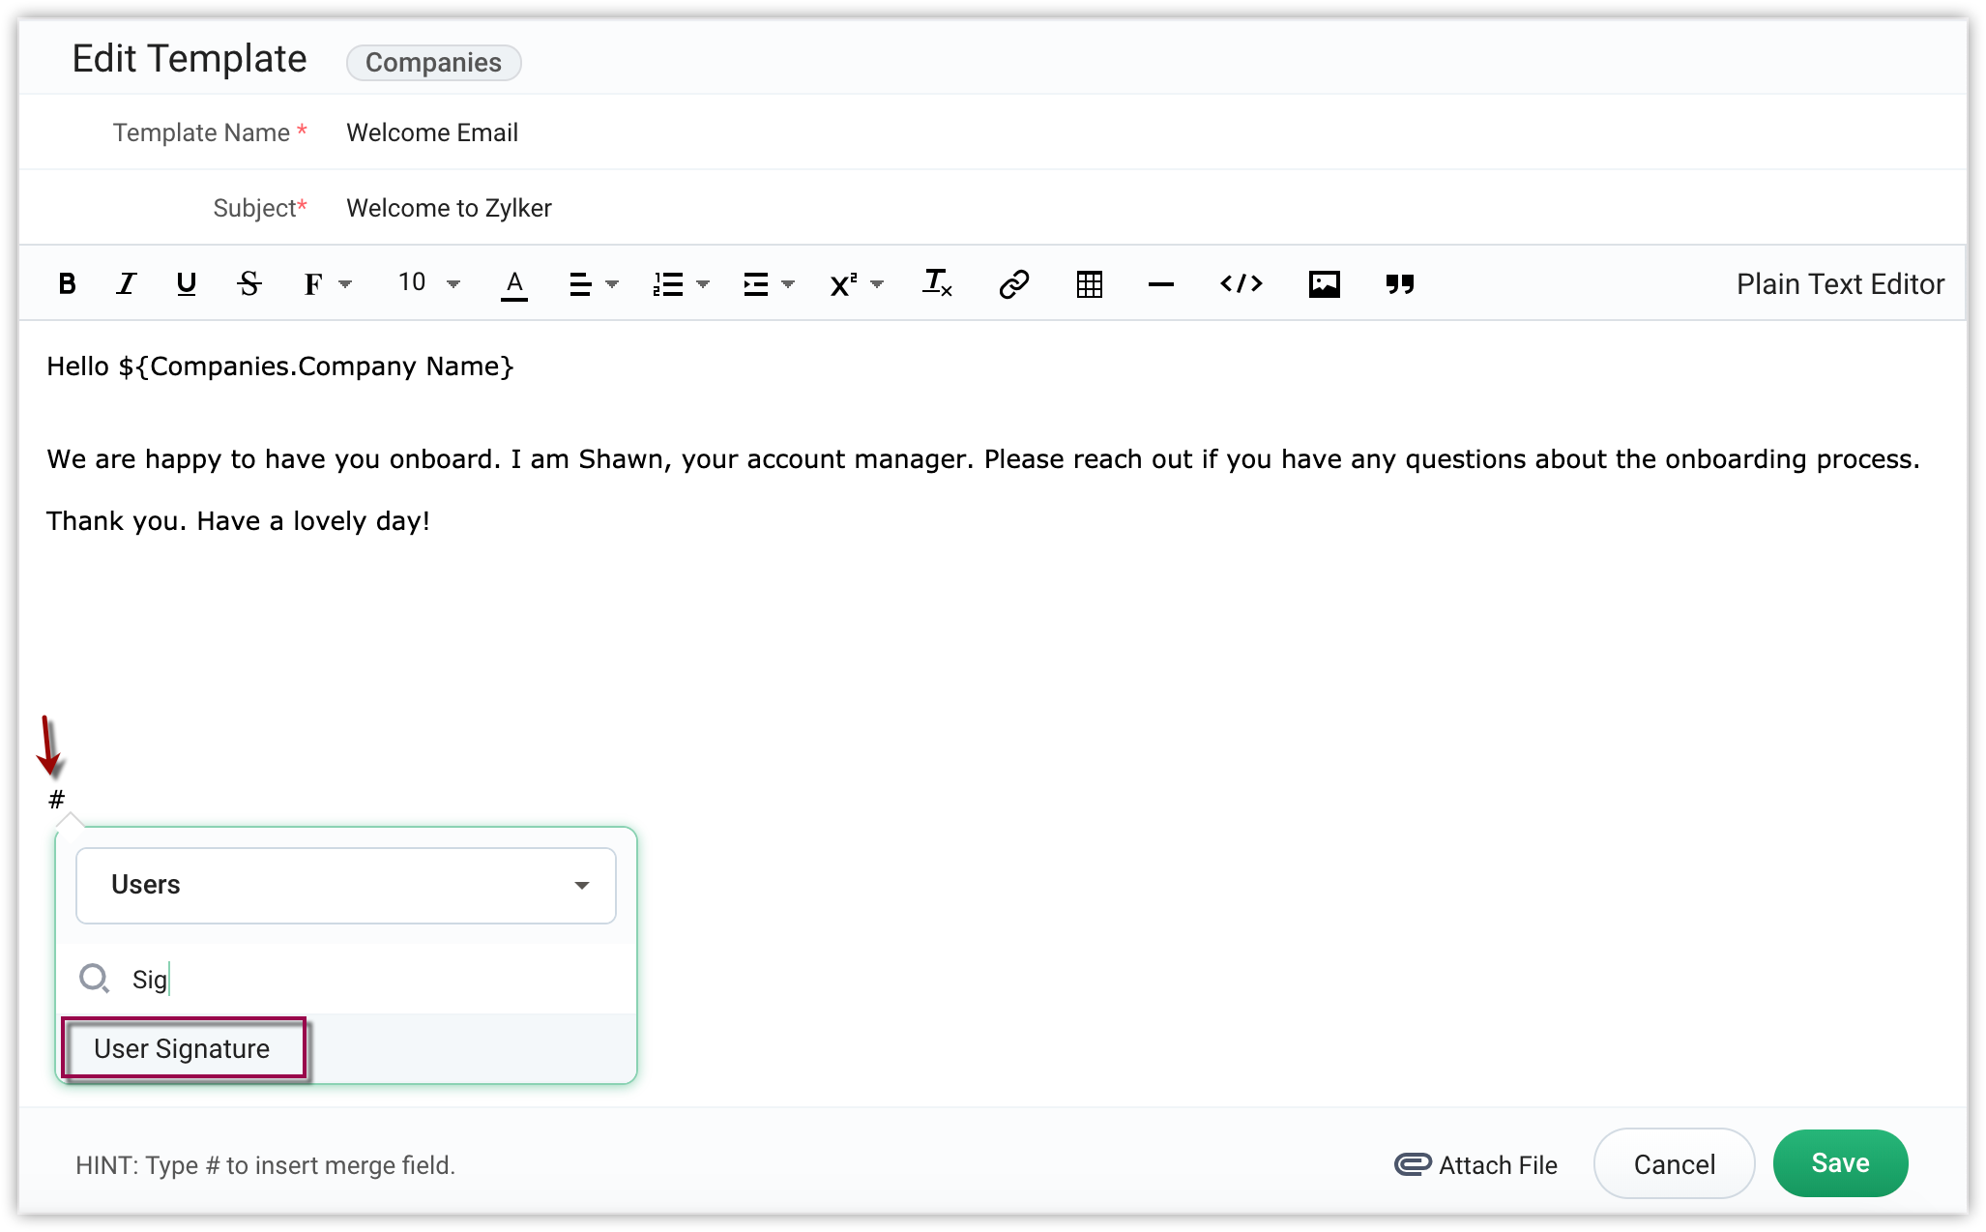Expand the Users module dropdown
Image resolution: width=1986 pixels, height=1232 pixels.
tap(345, 885)
